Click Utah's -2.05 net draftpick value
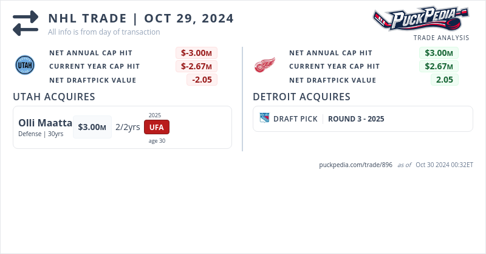Viewport: 486px width, 254px height. 202,80
